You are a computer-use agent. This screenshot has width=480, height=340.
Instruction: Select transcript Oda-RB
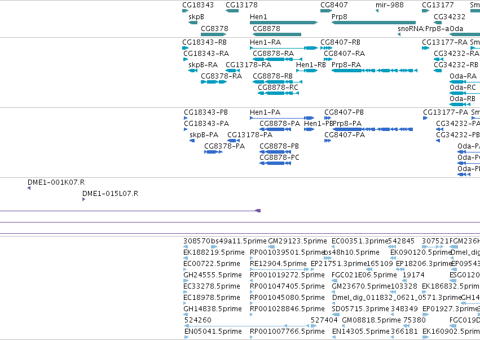click(460, 104)
